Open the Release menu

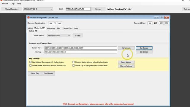point(5,4)
